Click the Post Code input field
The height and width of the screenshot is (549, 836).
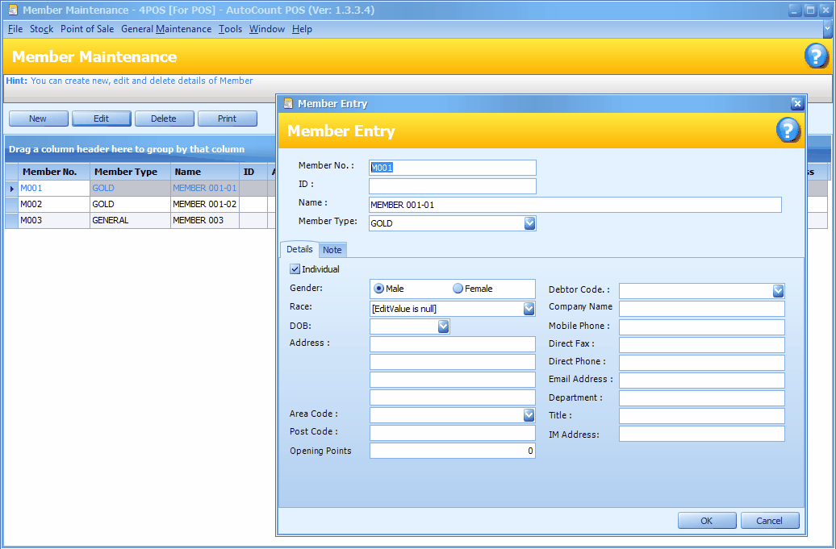pos(453,433)
